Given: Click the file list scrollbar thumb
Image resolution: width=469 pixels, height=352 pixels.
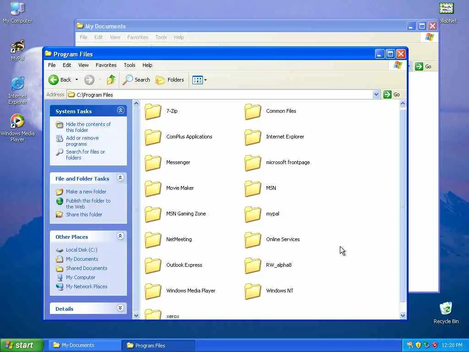Looking at the screenshot, I should pyautogui.click(x=403, y=205).
